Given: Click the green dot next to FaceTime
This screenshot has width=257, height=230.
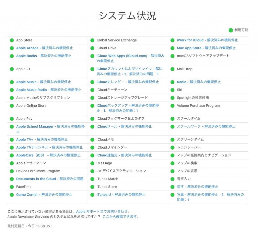Looking at the screenshot, I should tap(12, 187).
